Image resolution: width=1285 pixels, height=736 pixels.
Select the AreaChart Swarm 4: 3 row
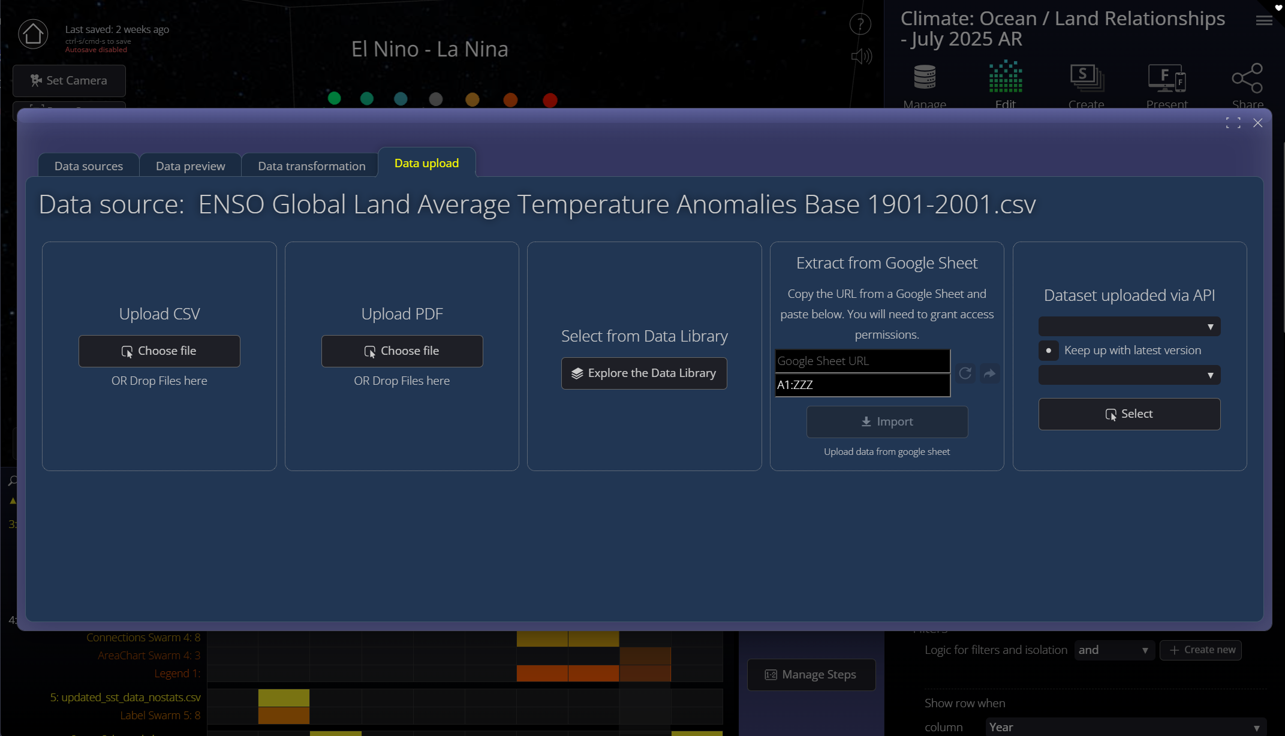(x=149, y=656)
